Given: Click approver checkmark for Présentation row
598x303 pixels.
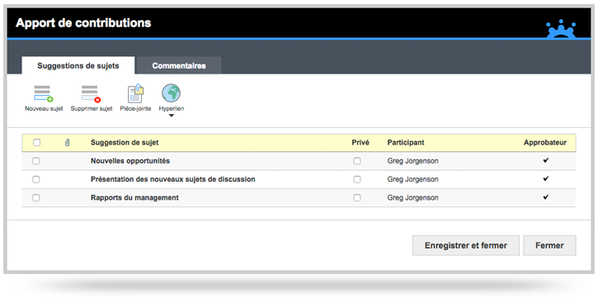Looking at the screenshot, I should coord(546,178).
